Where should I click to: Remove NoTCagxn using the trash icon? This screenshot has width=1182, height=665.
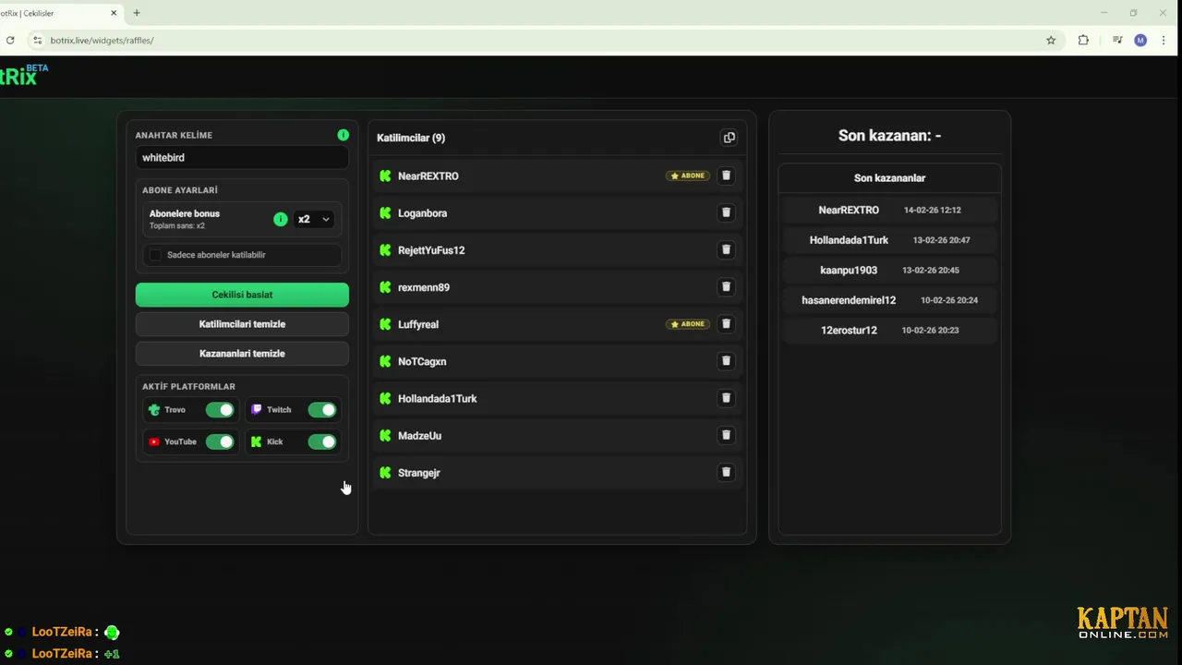(x=726, y=361)
